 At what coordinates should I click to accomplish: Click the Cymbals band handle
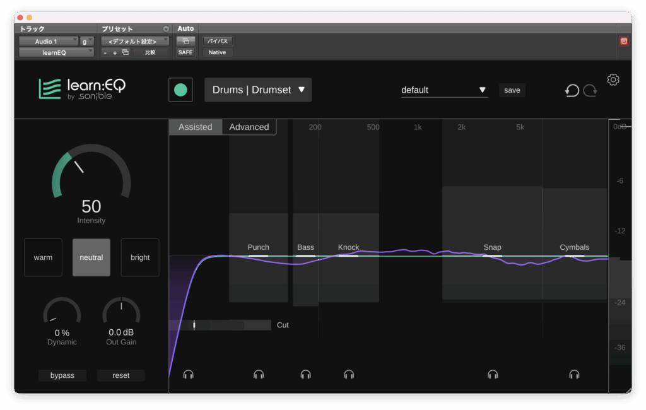tap(574, 256)
